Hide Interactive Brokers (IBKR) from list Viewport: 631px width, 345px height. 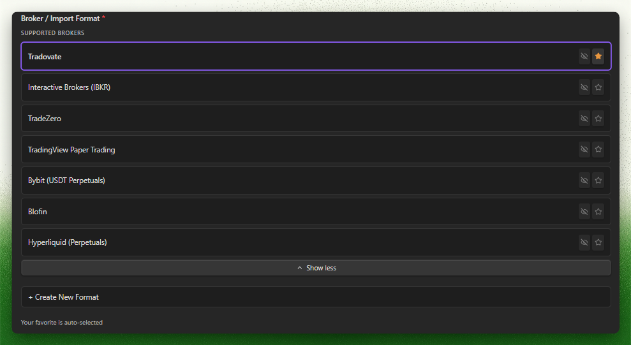click(x=584, y=87)
